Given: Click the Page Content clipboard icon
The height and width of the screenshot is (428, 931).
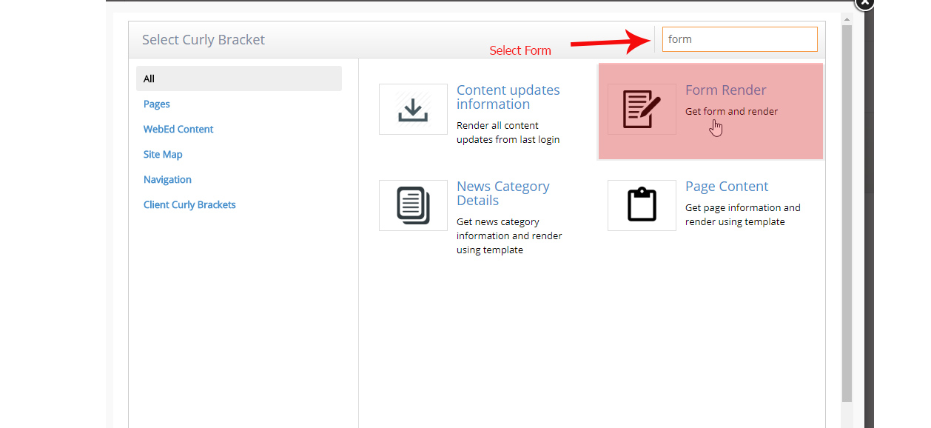Looking at the screenshot, I should point(642,205).
